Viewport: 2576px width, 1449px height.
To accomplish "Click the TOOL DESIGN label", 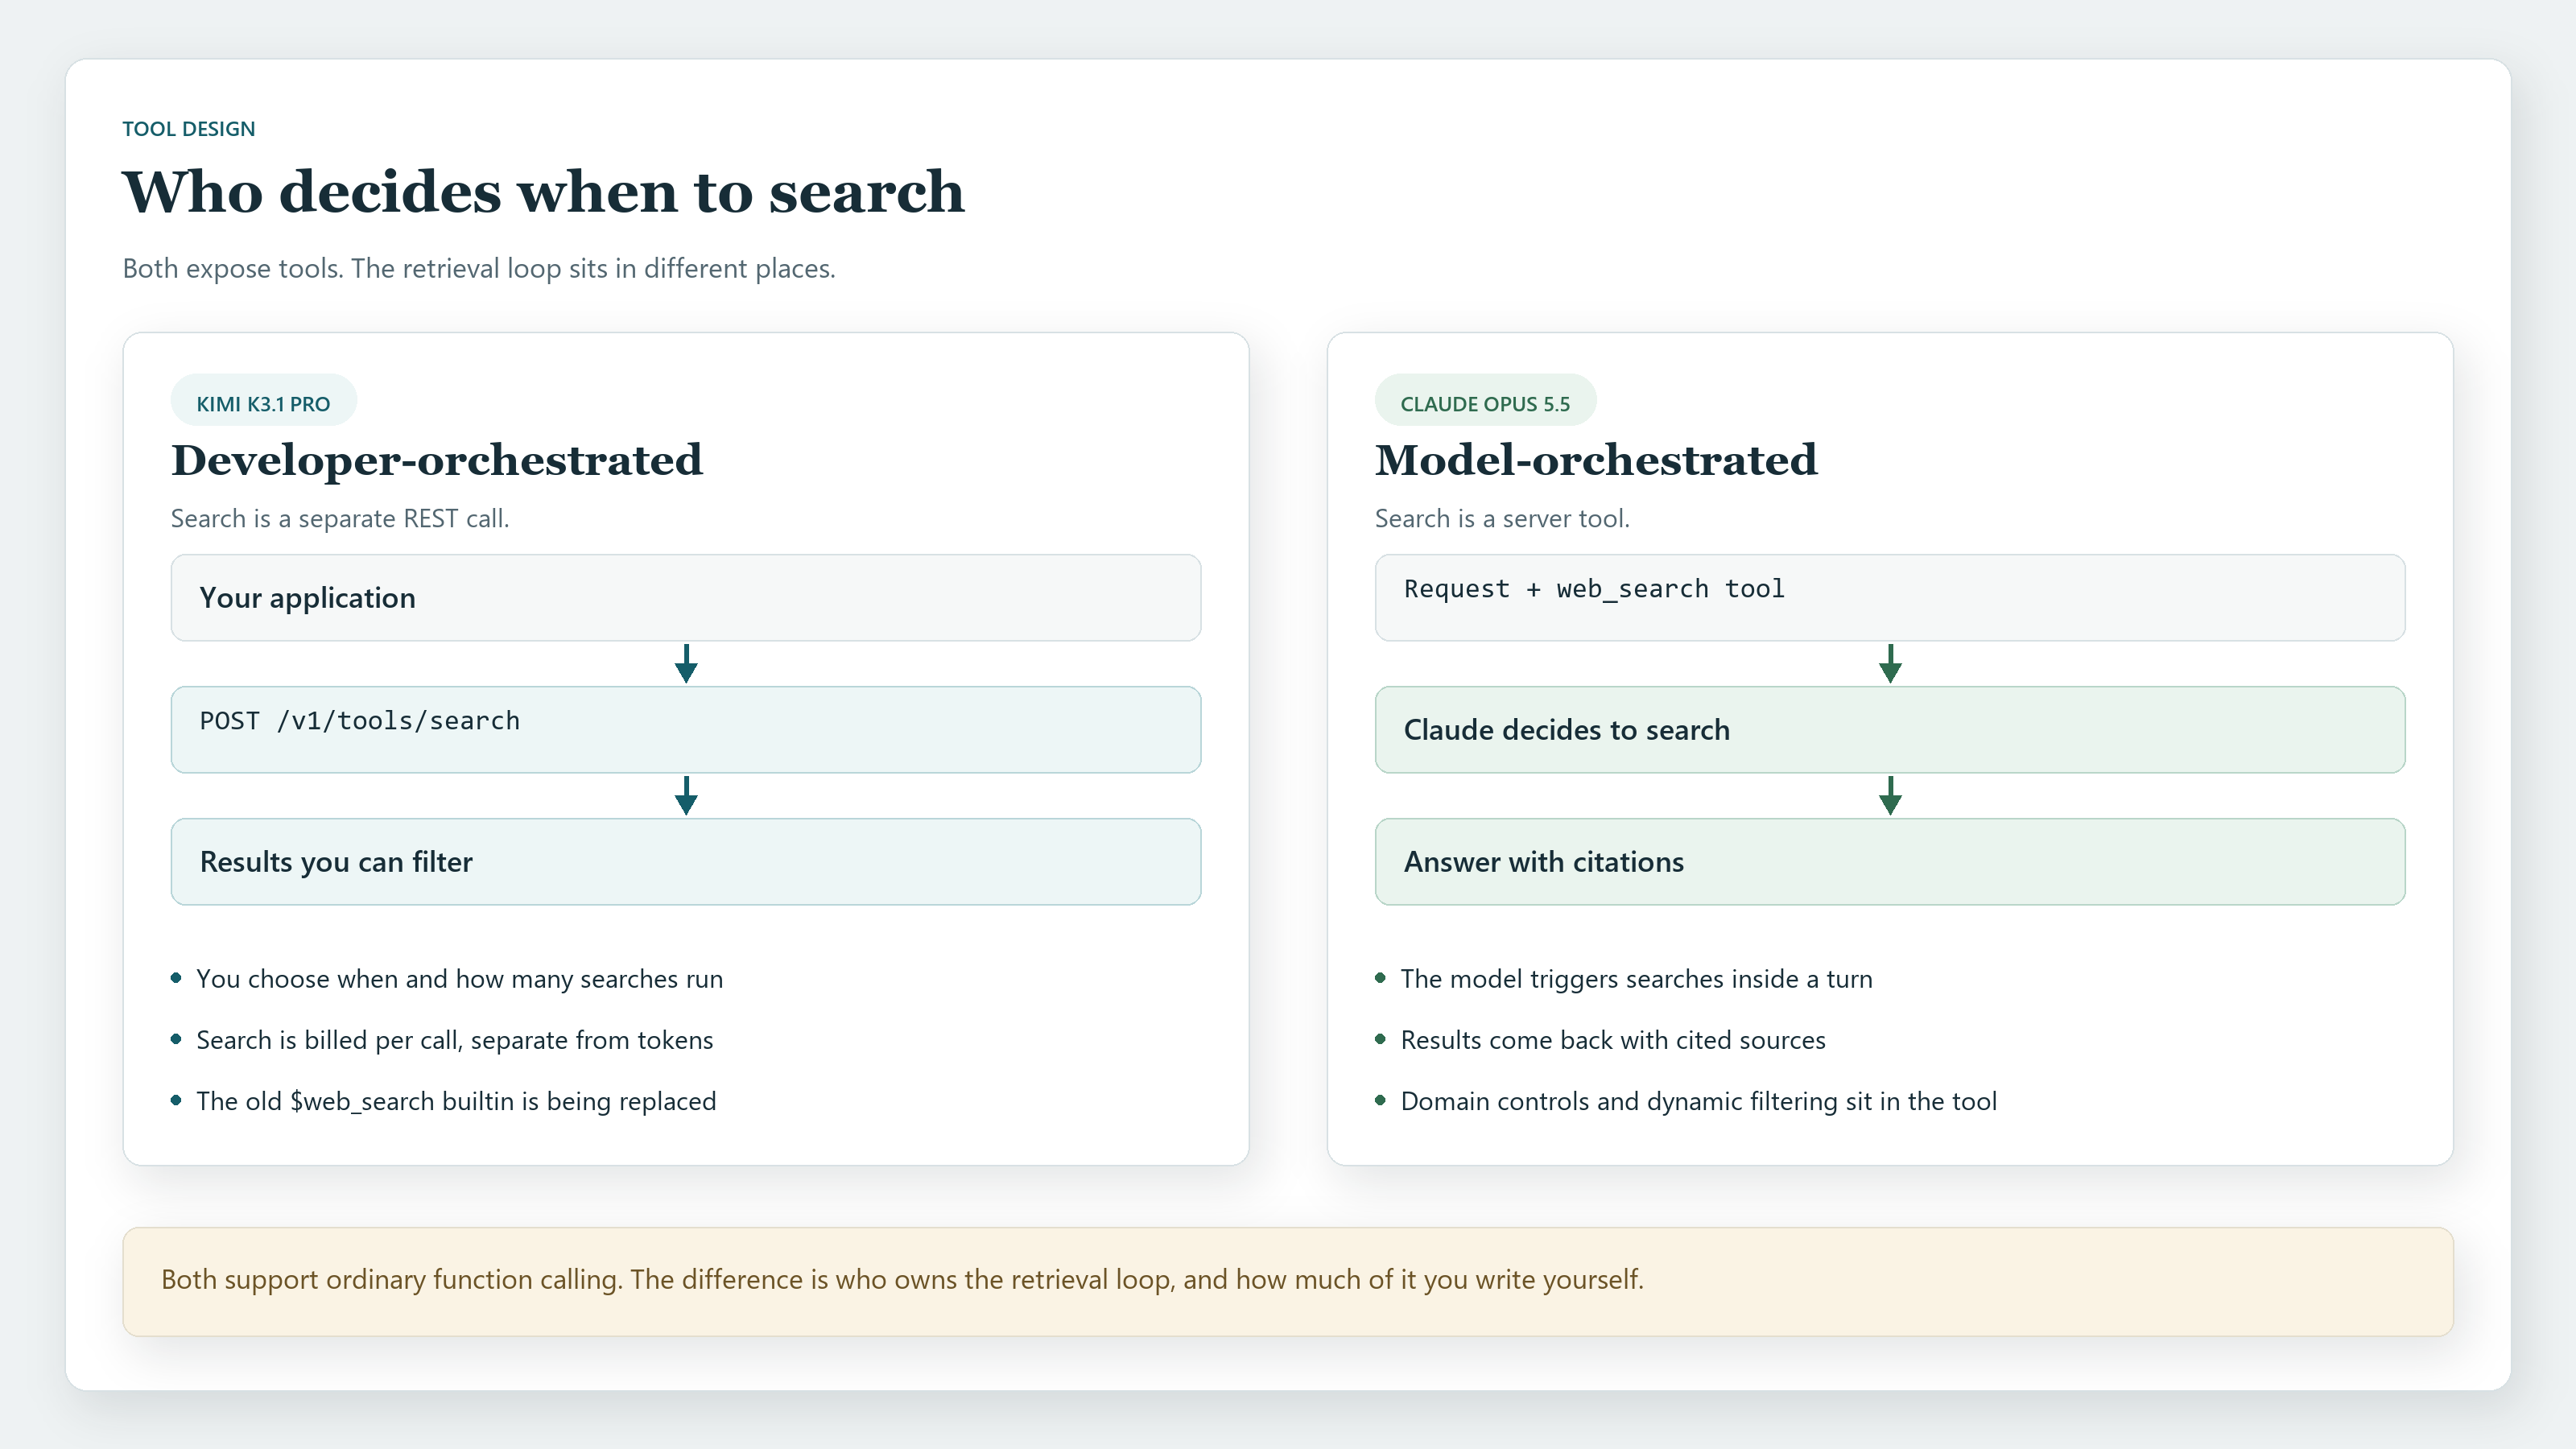I will [x=188, y=129].
